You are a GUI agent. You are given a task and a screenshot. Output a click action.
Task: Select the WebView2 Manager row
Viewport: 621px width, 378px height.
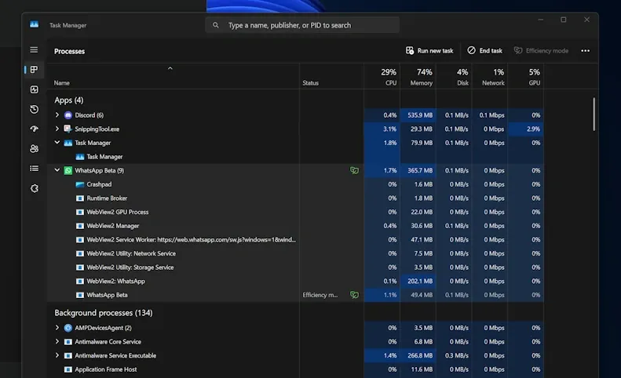(295, 226)
